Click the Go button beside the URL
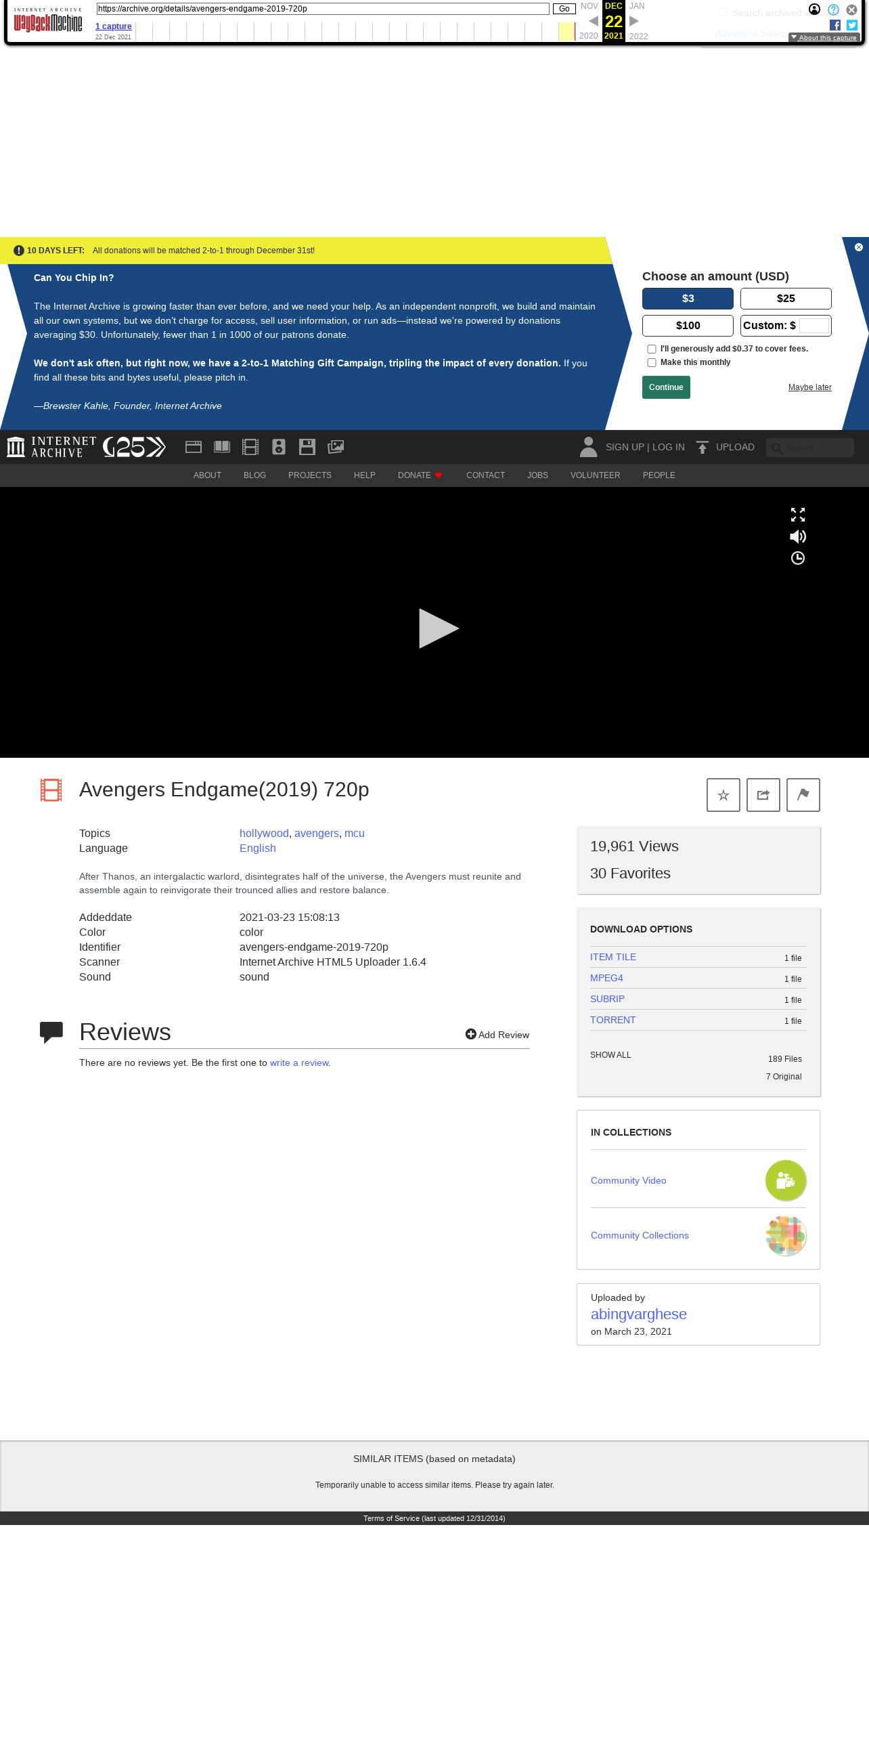The width and height of the screenshot is (869, 1739). click(x=564, y=9)
